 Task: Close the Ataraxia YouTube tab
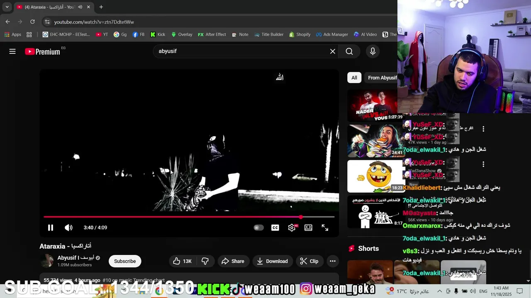tap(88, 7)
